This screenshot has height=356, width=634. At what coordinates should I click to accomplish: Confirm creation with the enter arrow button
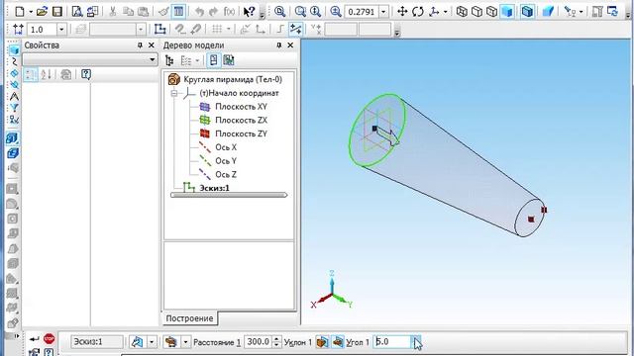tap(35, 338)
